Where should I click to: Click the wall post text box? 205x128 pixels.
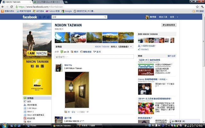pyautogui.click(x=94, y=57)
